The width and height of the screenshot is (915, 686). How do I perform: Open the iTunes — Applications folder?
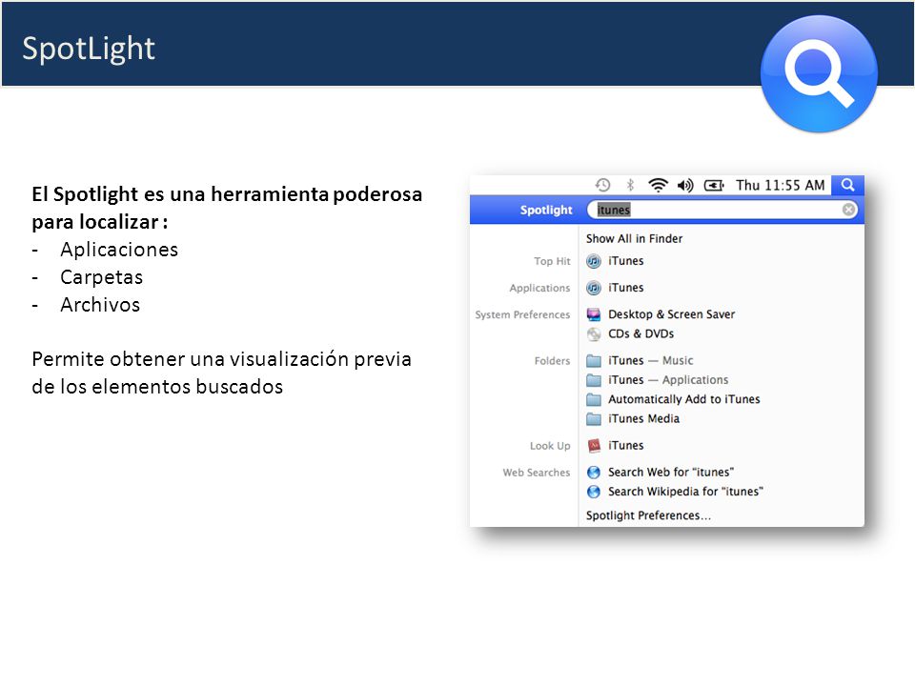coord(667,380)
